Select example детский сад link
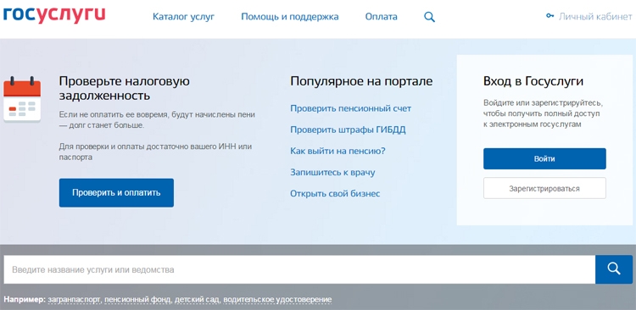Viewport: 636px width, 310px height. pos(198,300)
